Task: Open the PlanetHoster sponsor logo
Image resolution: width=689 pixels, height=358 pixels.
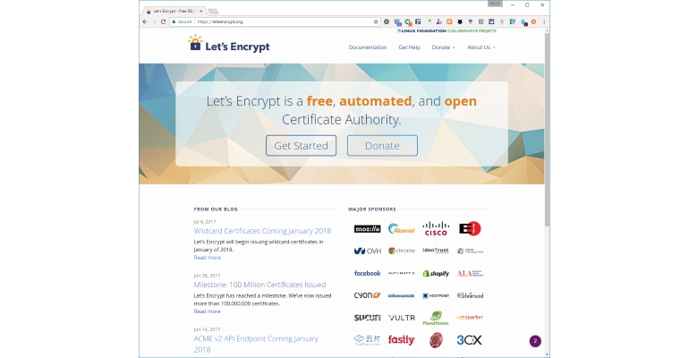Action: pos(436,318)
